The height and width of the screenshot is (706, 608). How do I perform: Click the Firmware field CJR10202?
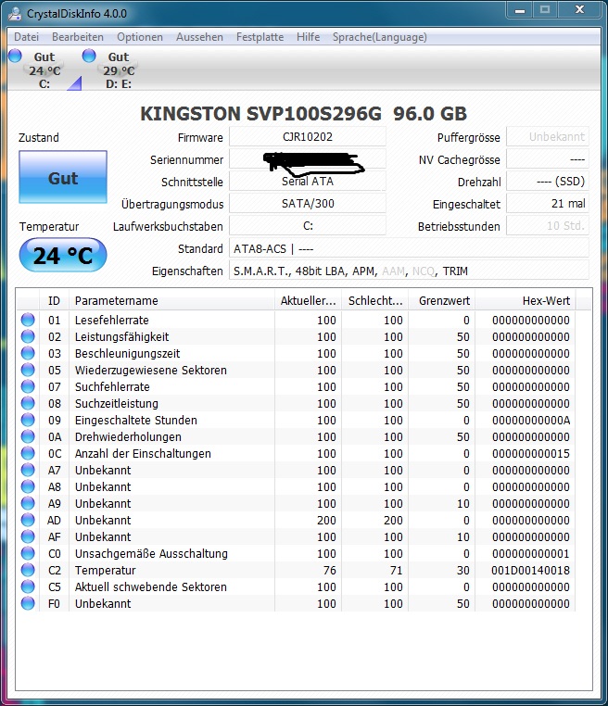(x=308, y=136)
